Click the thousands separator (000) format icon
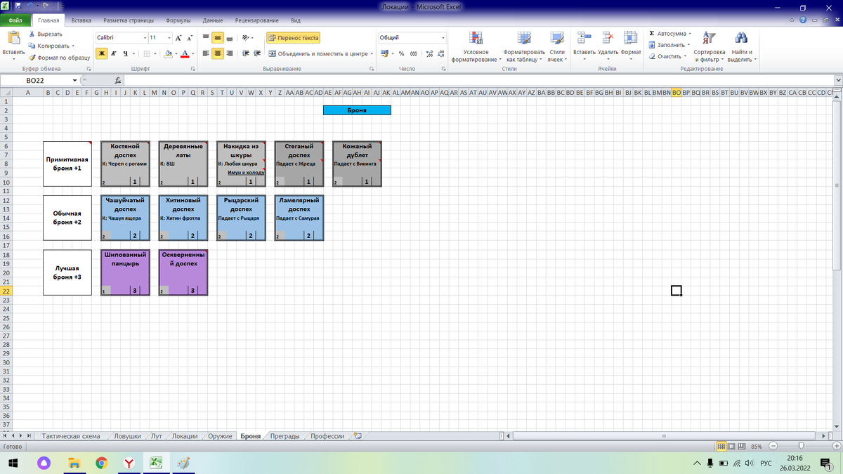Viewport: 843px width, 474px height. 413,53
